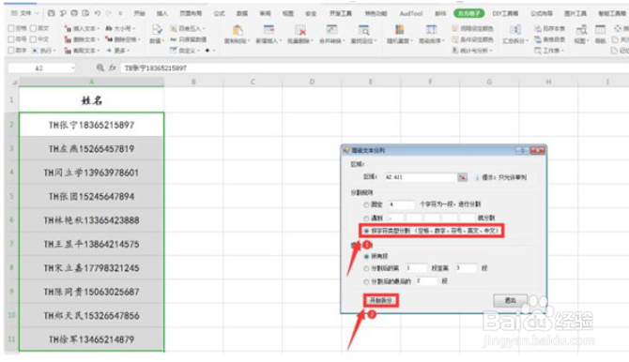Tick the 符号 checkbox
This screenshot has height=362, width=629.
(11, 39)
